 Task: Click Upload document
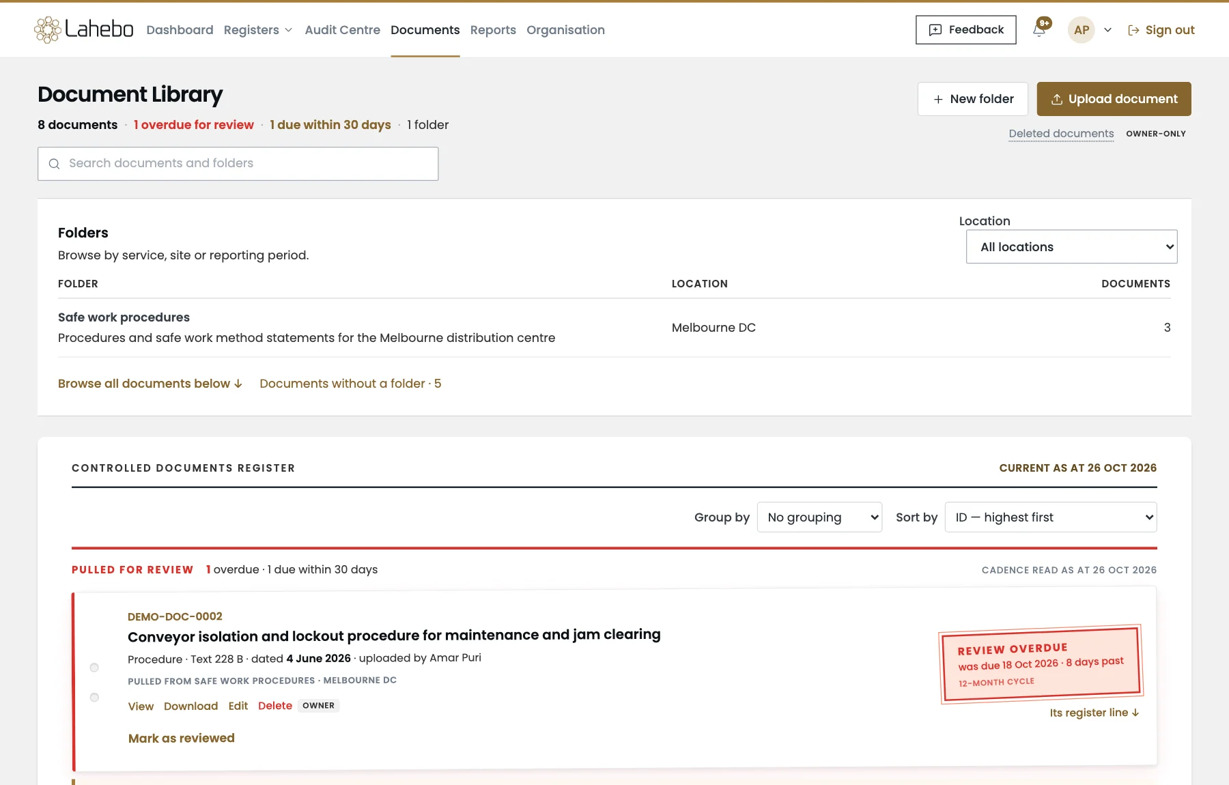click(1114, 99)
